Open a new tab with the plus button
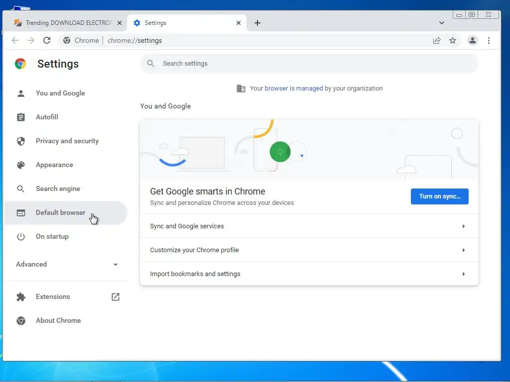 (x=257, y=23)
